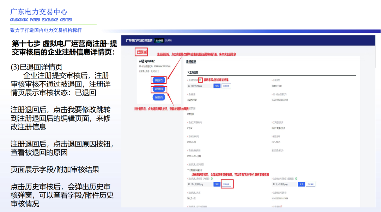Open 历史审核 for 营业执照.jpg

226,86
